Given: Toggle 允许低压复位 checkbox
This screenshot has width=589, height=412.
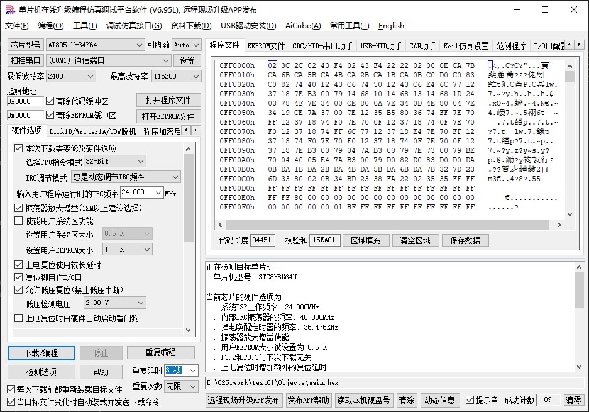Looking at the screenshot, I should (18, 290).
